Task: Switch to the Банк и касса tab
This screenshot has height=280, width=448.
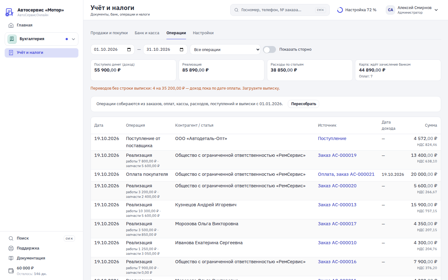Action: (x=147, y=33)
